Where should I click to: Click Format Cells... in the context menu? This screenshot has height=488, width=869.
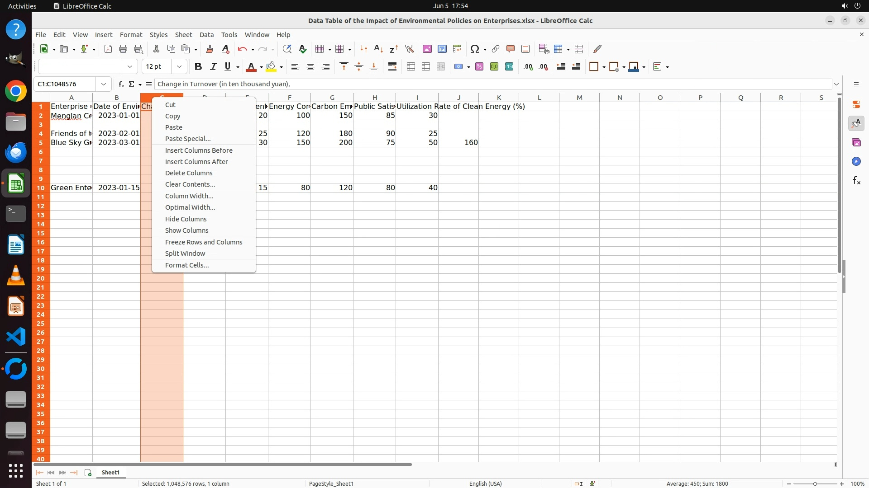pos(187,265)
